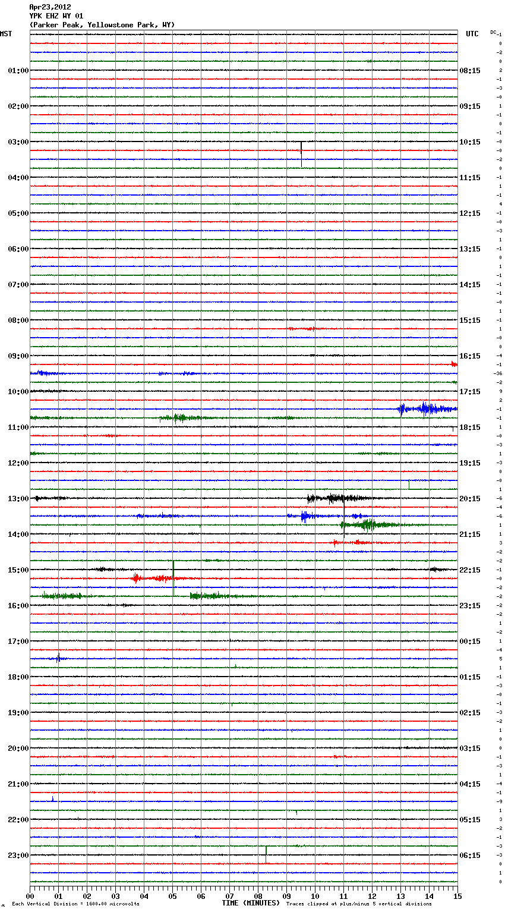Click the bottom axis minute tick "05"
The width and height of the screenshot is (505, 912).
pos(172,896)
